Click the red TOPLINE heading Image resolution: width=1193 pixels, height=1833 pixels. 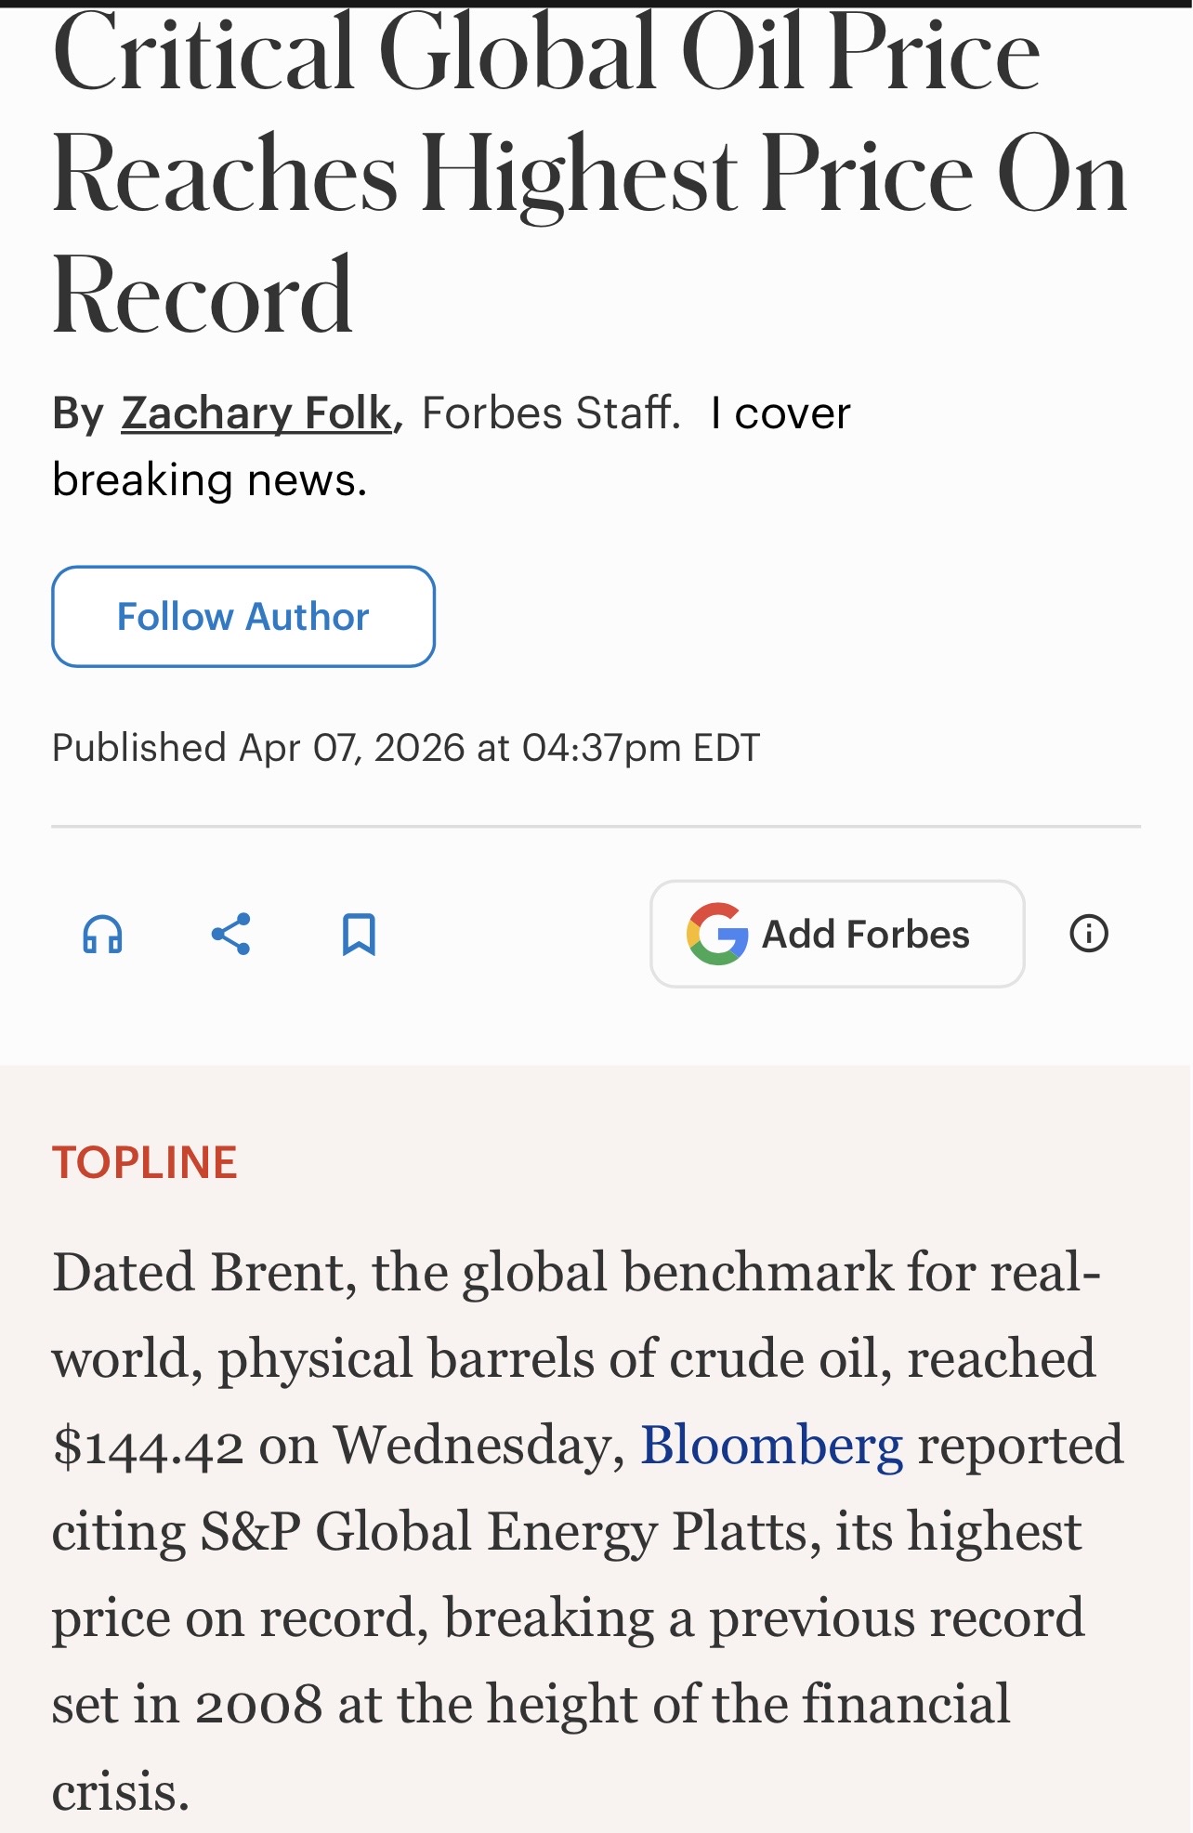145,1162
